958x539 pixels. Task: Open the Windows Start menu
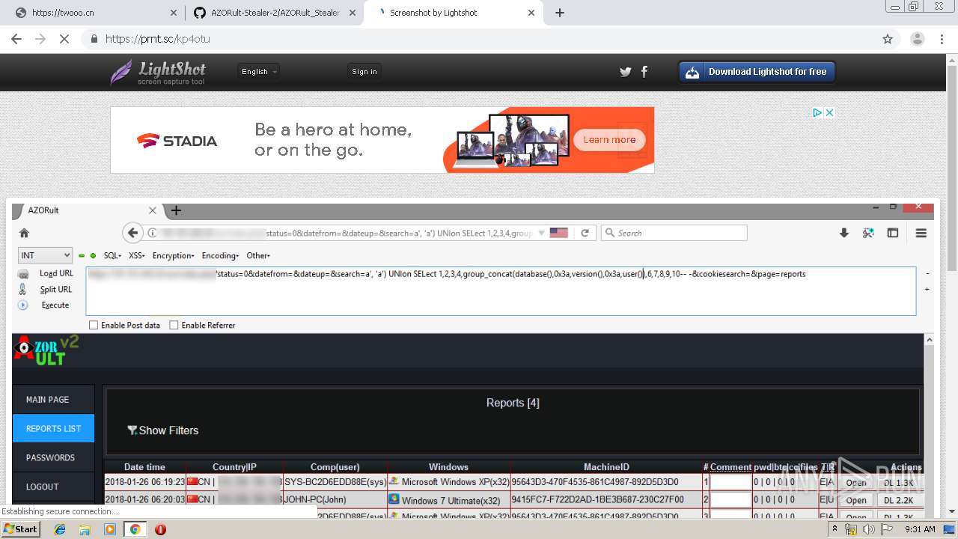[21, 529]
